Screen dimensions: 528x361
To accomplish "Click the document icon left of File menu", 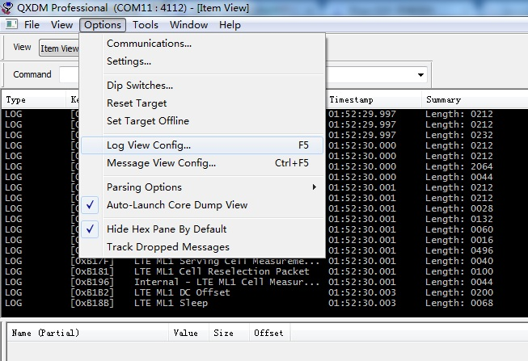I will (11, 24).
